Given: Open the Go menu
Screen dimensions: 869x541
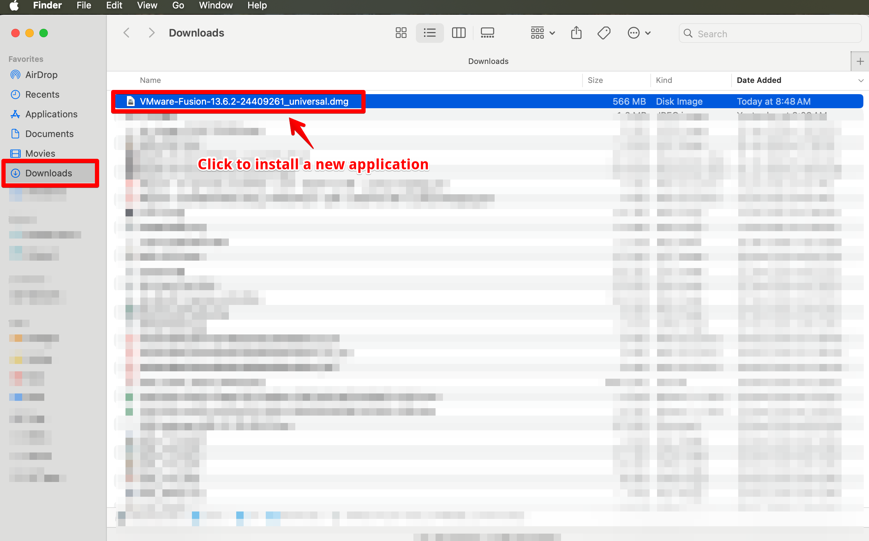Looking at the screenshot, I should (x=178, y=5).
